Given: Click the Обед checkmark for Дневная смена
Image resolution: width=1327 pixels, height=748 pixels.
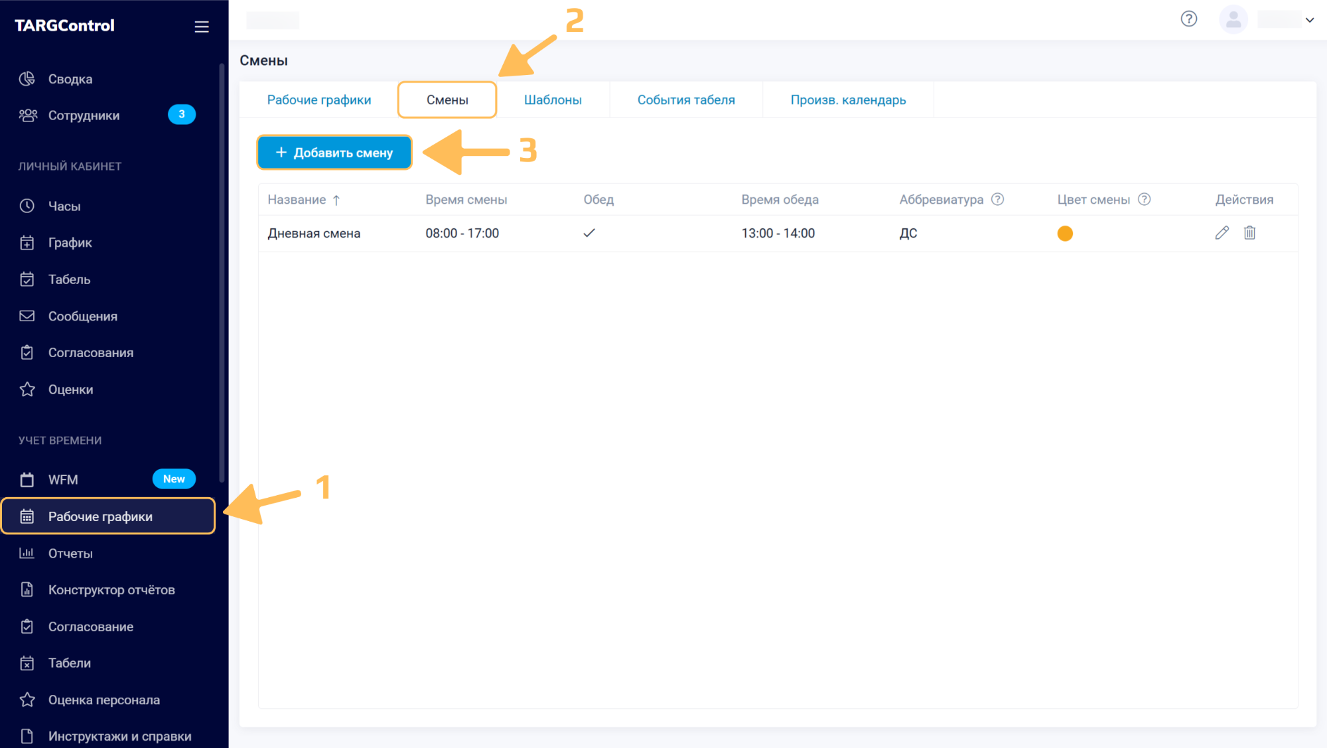Looking at the screenshot, I should [589, 233].
